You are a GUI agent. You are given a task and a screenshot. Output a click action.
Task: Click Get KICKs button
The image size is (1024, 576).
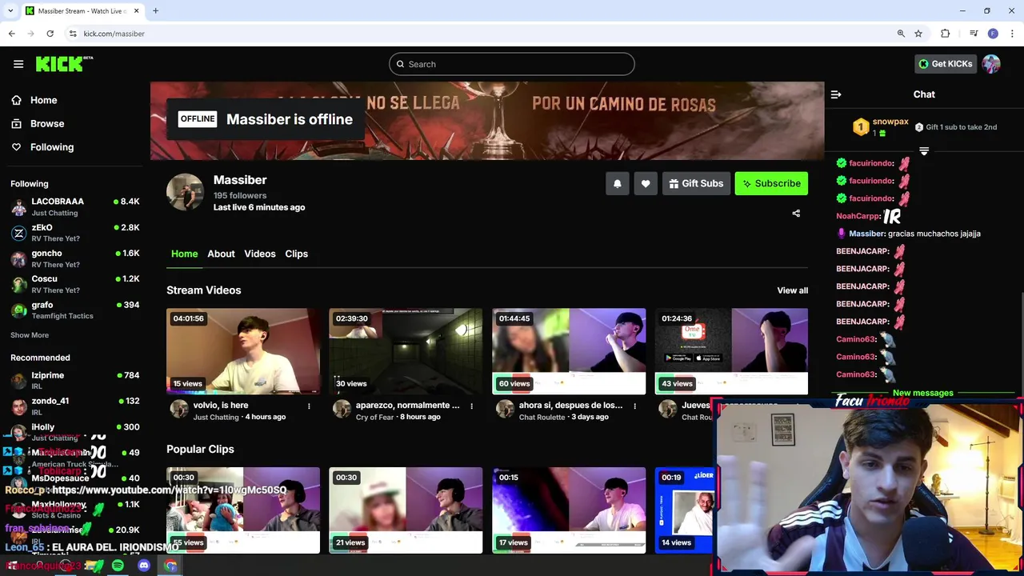tap(946, 64)
